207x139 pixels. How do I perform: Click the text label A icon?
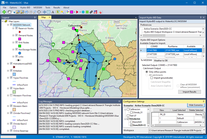point(53,12)
